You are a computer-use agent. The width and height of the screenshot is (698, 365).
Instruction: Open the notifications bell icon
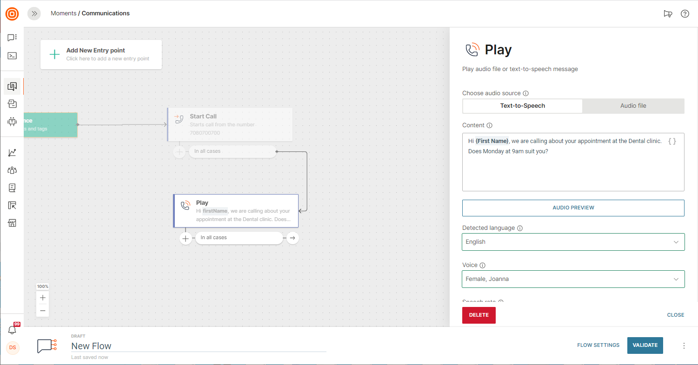point(12,330)
